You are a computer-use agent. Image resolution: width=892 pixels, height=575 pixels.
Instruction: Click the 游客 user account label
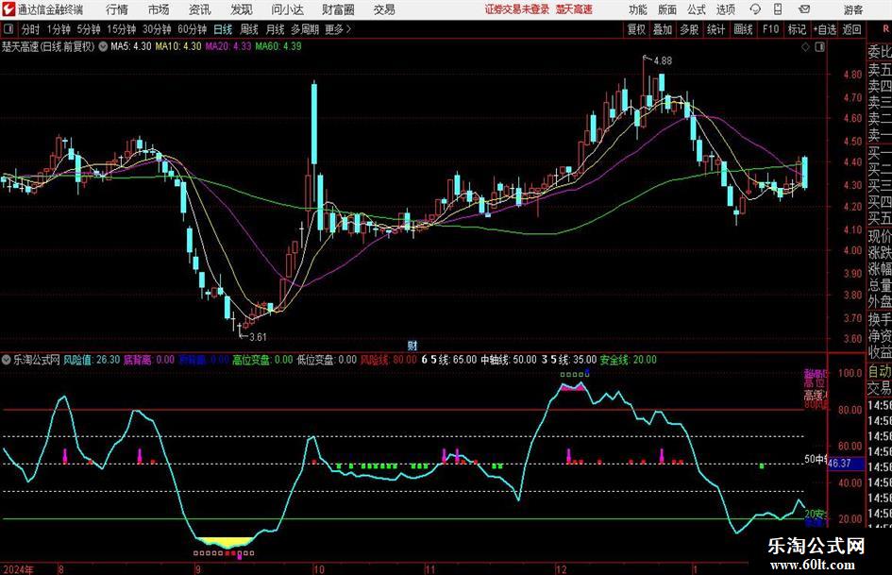pos(853,9)
